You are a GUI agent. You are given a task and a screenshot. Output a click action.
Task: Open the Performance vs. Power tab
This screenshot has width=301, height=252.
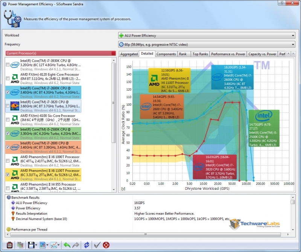228,54
